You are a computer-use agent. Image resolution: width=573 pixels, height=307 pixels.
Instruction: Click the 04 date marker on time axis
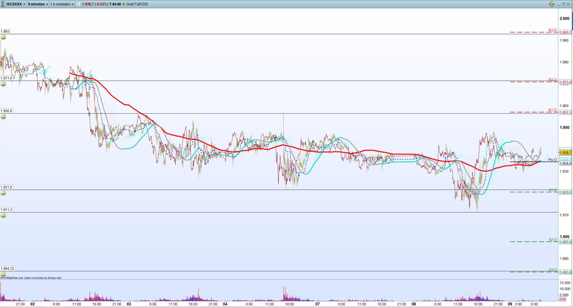(x=225, y=304)
